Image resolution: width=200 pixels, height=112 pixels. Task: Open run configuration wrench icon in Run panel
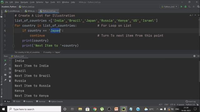click(x=5, y=64)
